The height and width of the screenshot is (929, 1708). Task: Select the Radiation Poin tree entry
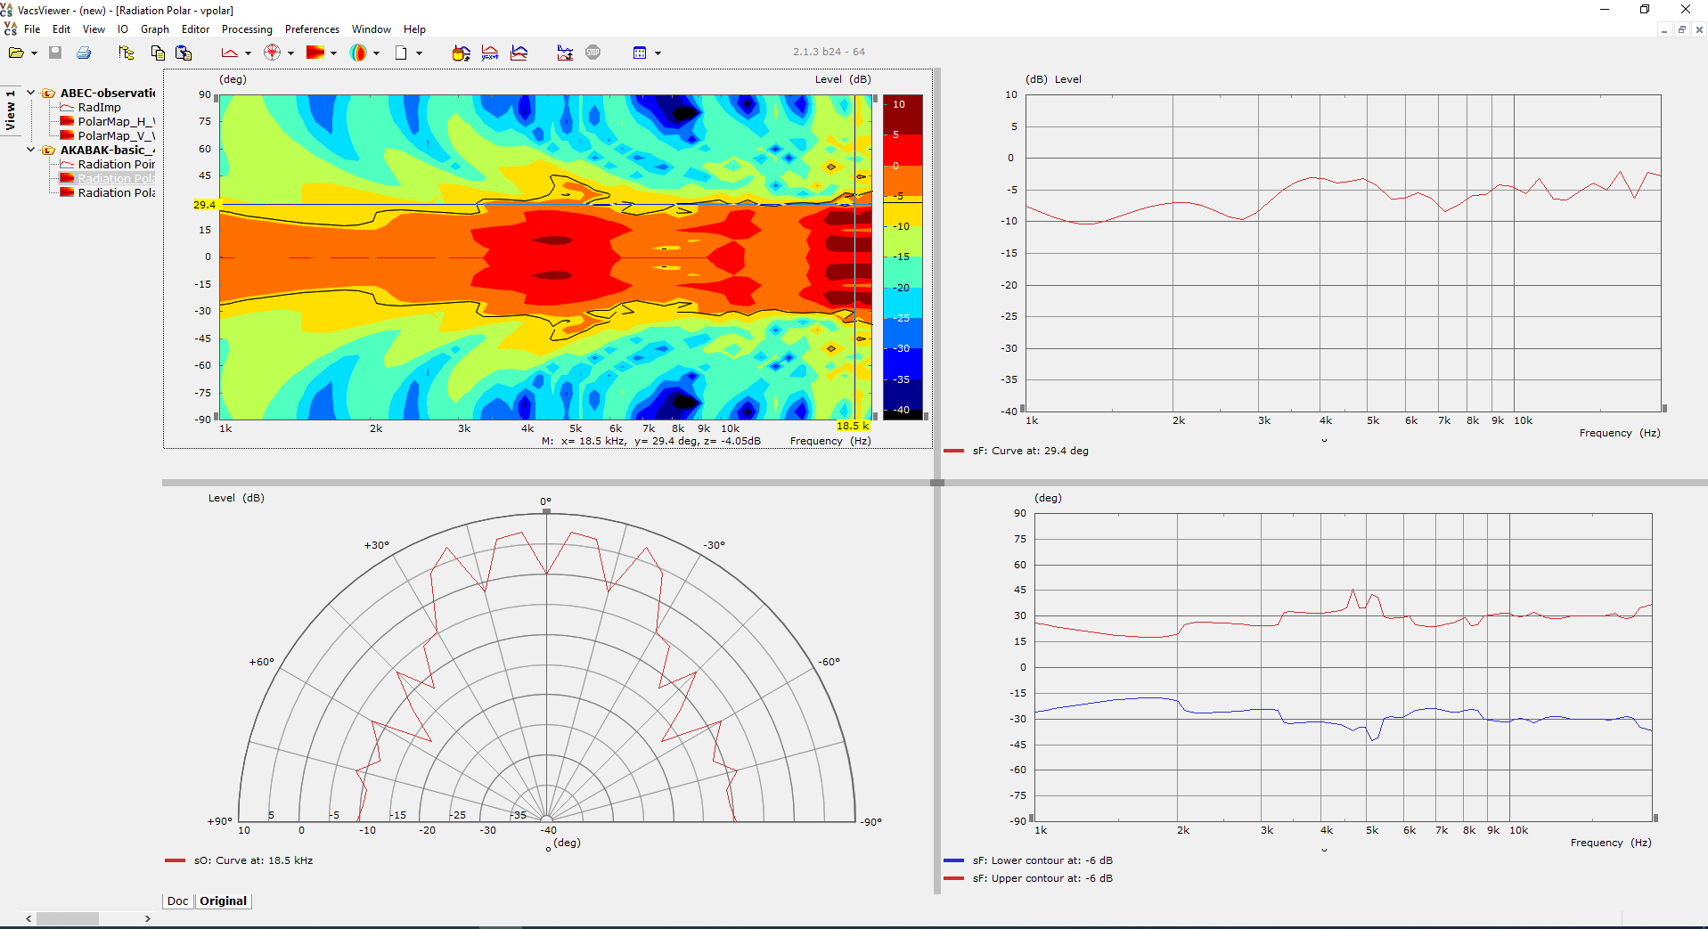(x=116, y=164)
